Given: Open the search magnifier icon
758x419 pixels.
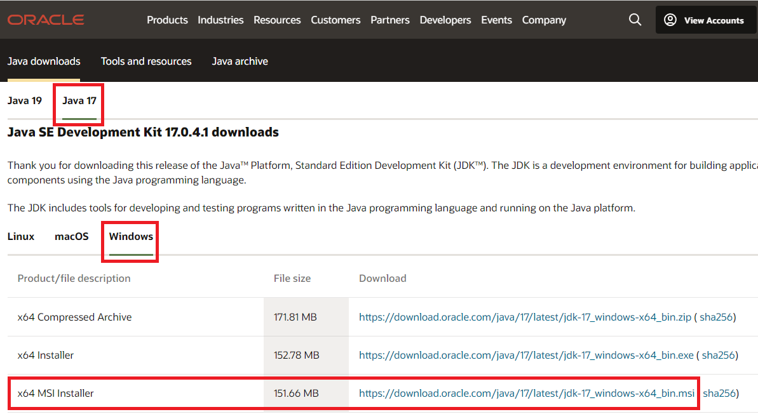Looking at the screenshot, I should pyautogui.click(x=635, y=20).
